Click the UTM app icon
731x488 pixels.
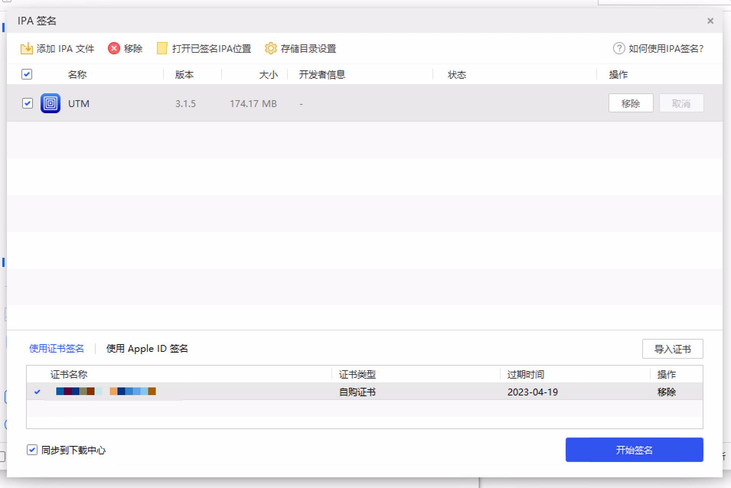tap(51, 103)
